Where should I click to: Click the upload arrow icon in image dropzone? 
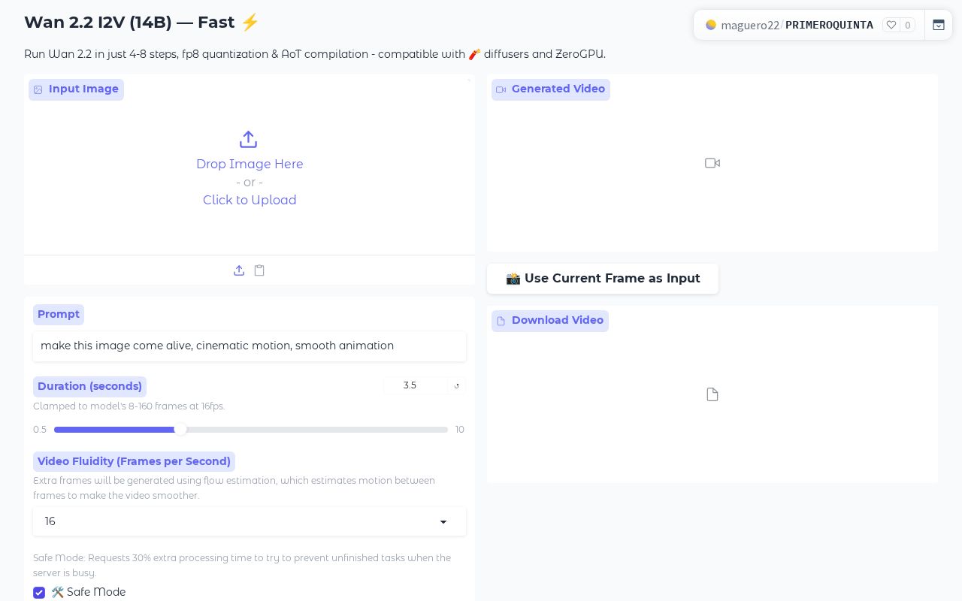pos(248,140)
